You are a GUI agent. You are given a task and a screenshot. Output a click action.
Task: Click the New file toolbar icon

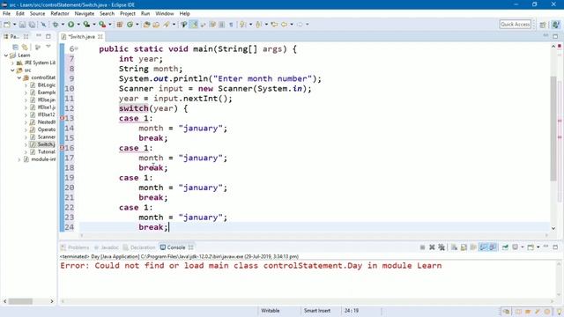pyautogui.click(x=7, y=24)
